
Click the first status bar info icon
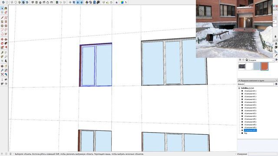[x=2, y=154]
